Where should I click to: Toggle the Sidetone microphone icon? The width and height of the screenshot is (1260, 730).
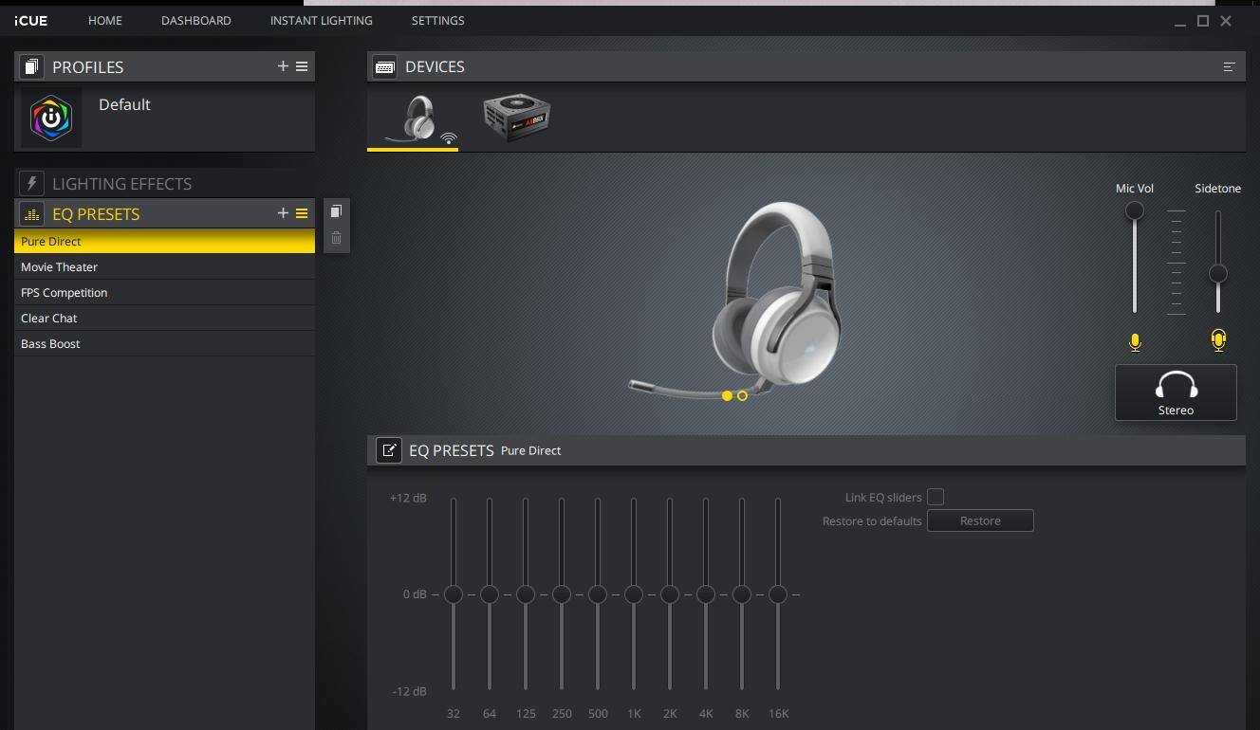point(1218,340)
